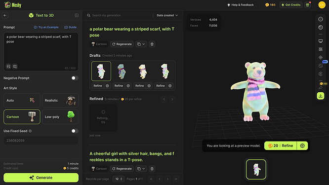
Task: Click the sphere shading icon in the viewer toolbar
Action: (321, 28)
